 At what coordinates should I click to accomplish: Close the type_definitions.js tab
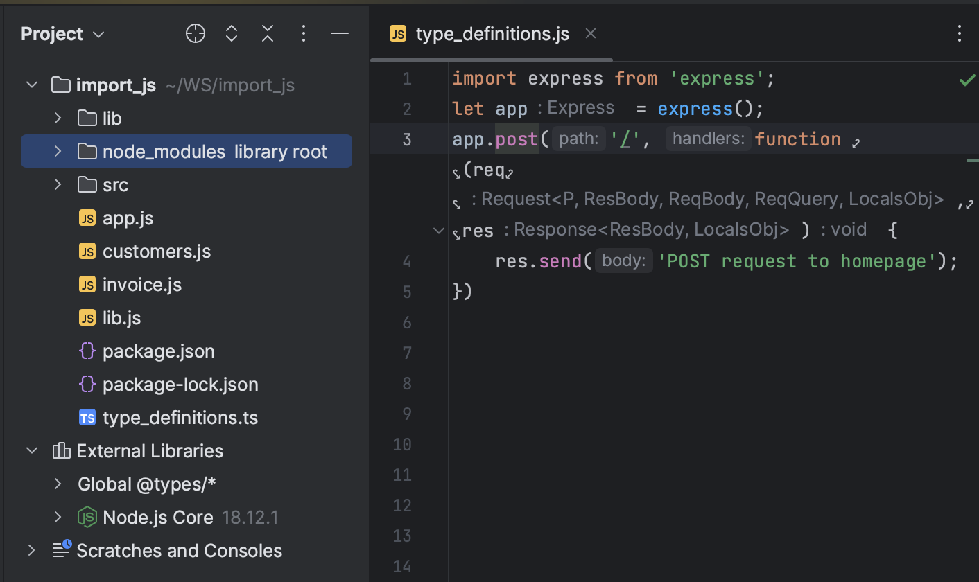pos(590,33)
